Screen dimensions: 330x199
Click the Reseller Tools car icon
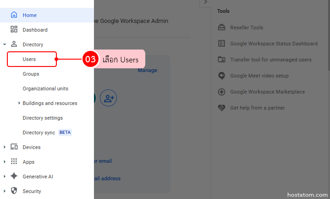pyautogui.click(x=221, y=28)
